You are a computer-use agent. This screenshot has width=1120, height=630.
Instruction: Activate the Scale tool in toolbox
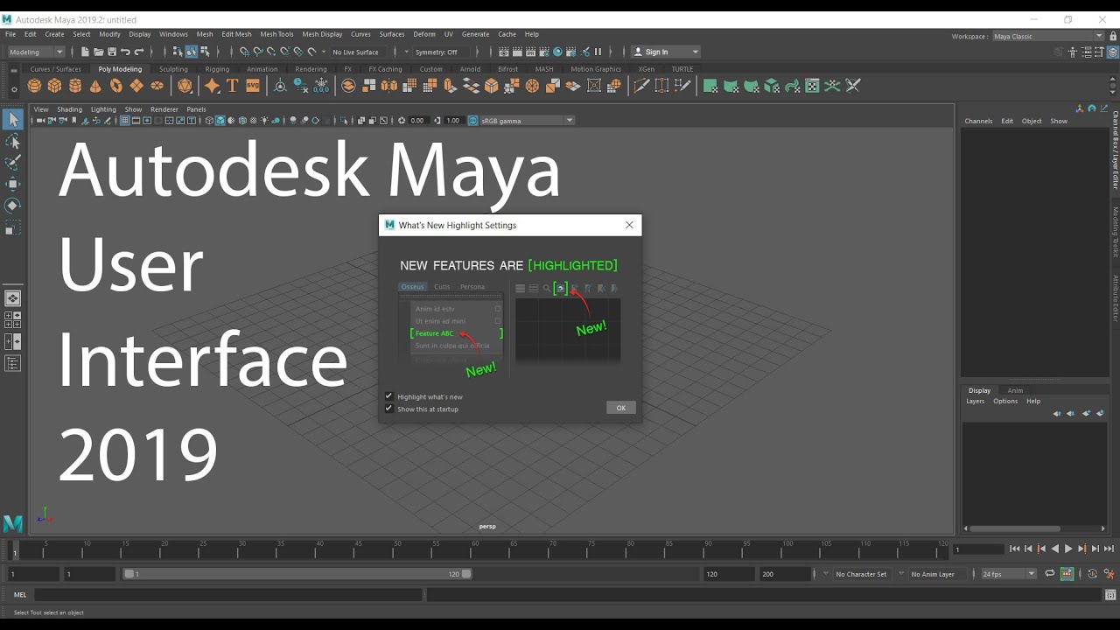tap(12, 227)
